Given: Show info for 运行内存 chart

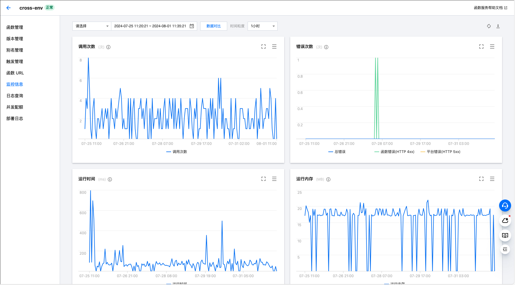Looking at the screenshot, I should [x=328, y=179].
